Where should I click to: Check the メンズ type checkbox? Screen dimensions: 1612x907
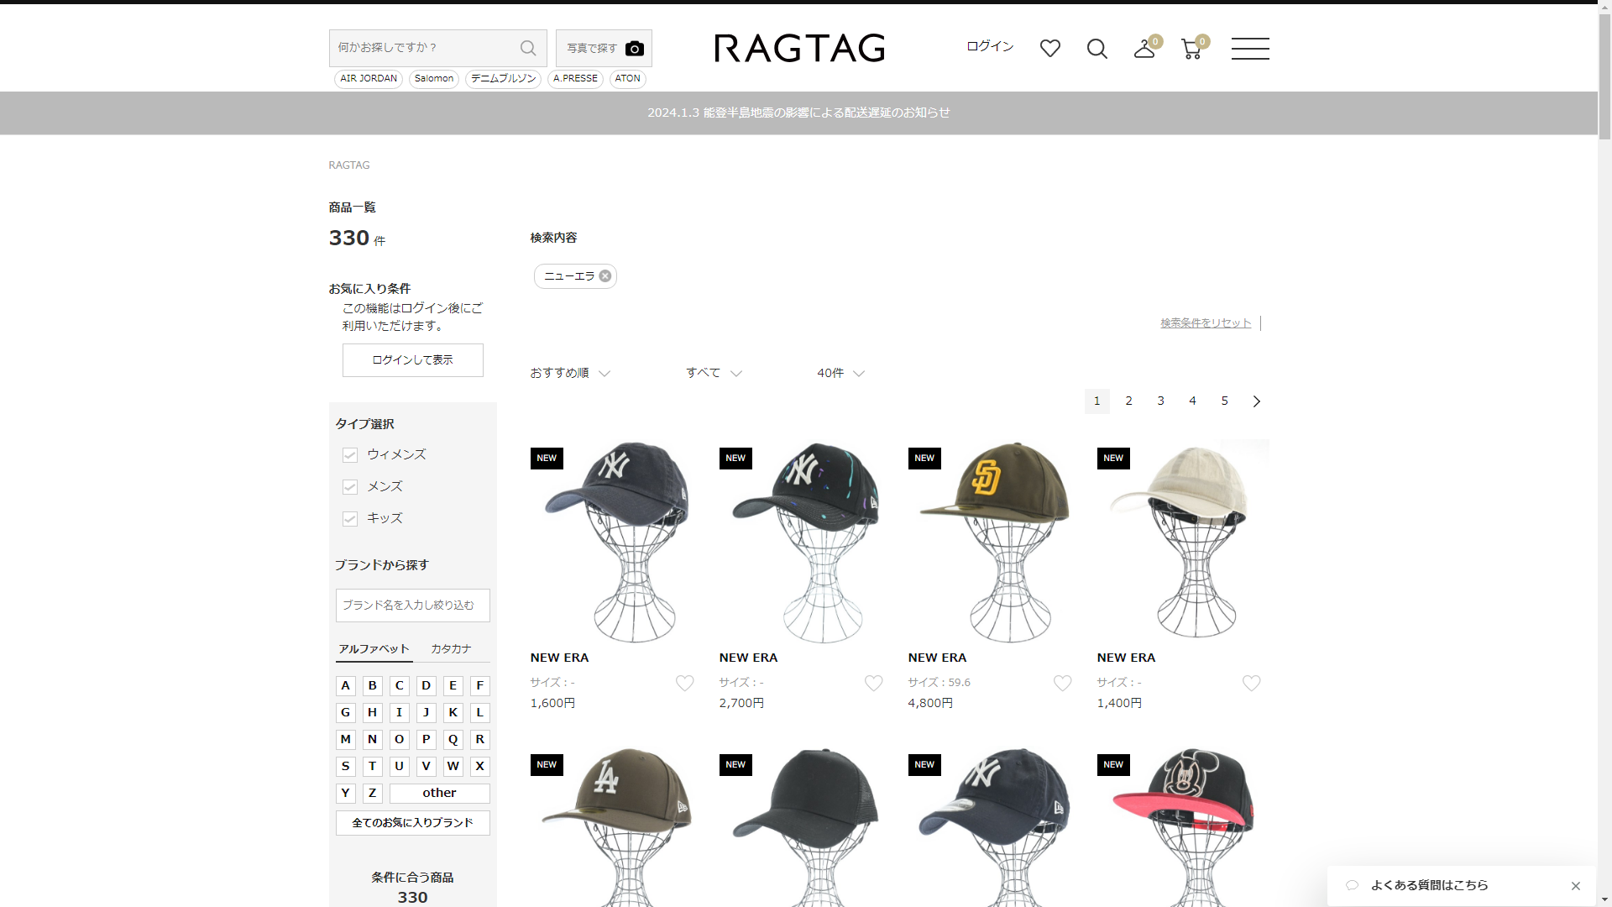[x=350, y=487]
